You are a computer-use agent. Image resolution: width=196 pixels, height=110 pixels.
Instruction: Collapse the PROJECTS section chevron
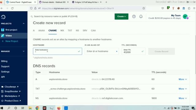click(x=24, y=24)
